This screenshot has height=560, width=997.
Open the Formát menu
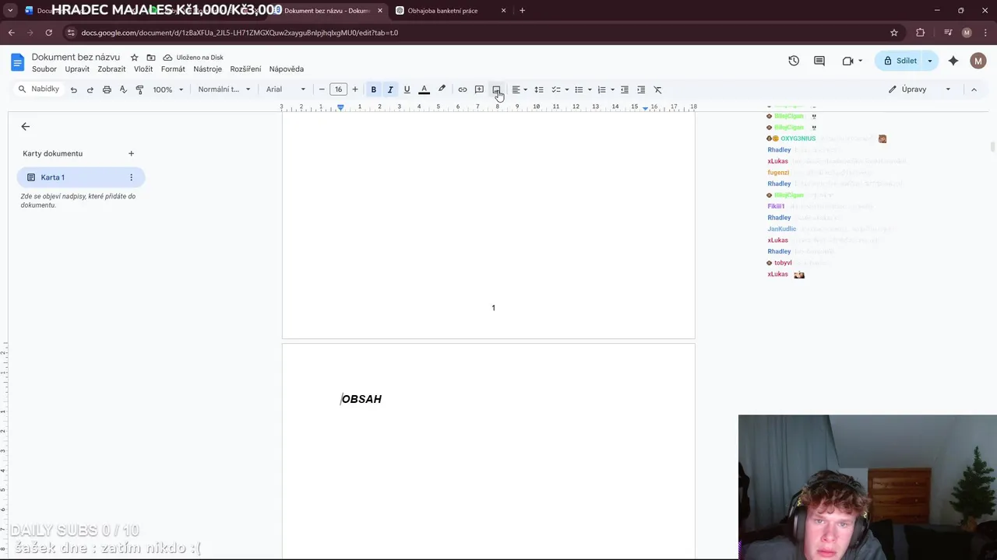173,69
